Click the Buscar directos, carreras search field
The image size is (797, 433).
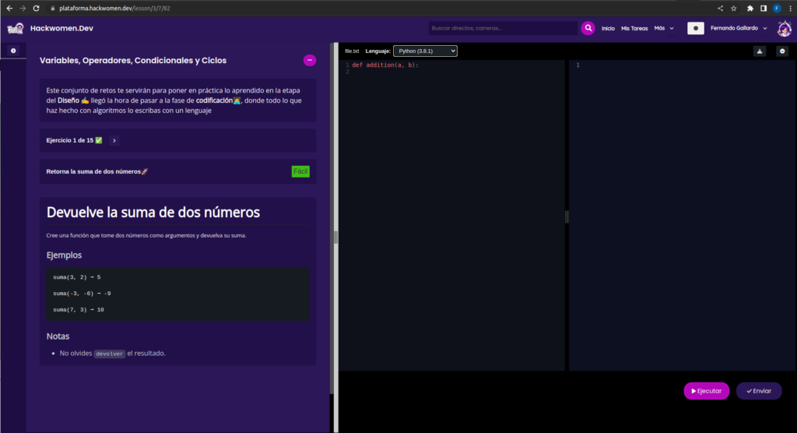click(x=502, y=28)
